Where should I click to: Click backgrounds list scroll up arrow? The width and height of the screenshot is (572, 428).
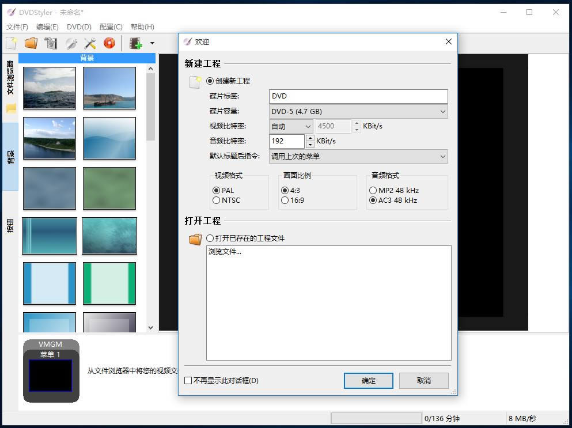point(151,69)
